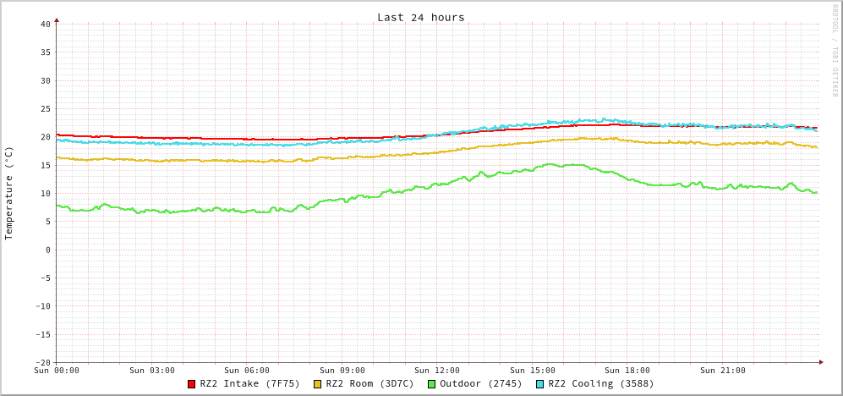This screenshot has height=396, width=843.
Task: Click the 'Sun 21:00' time axis label
Action: (723, 371)
